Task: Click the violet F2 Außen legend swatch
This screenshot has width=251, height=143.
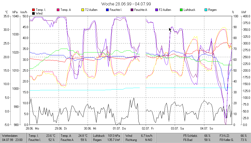Action: (x=157, y=10)
